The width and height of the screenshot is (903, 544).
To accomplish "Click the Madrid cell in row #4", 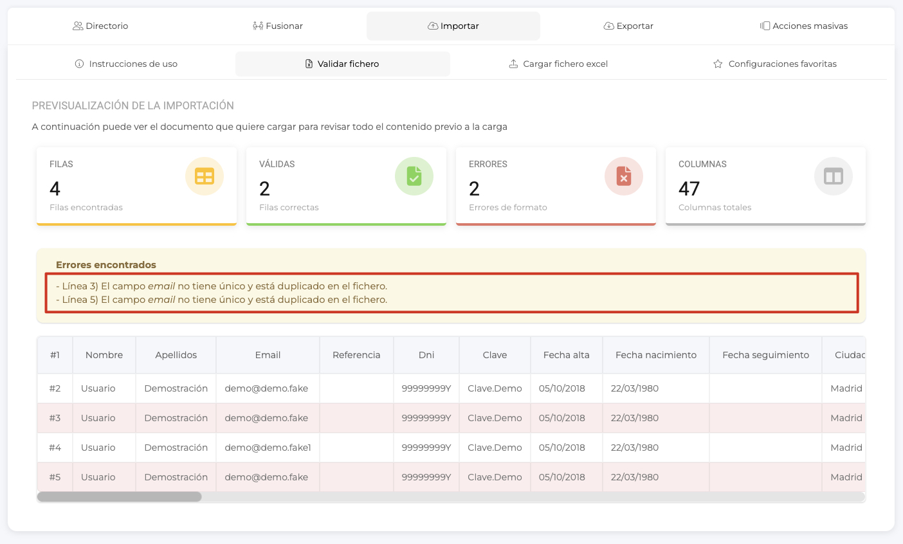I will (844, 448).
